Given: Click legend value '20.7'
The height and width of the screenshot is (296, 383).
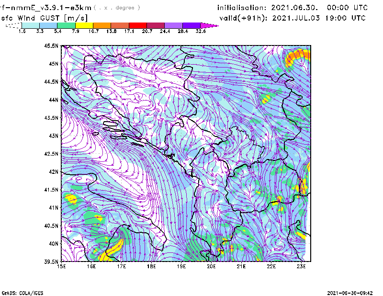Looking at the screenshot, I should pos(147,31).
